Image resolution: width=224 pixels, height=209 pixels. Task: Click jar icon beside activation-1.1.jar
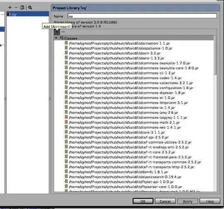coord(66,43)
